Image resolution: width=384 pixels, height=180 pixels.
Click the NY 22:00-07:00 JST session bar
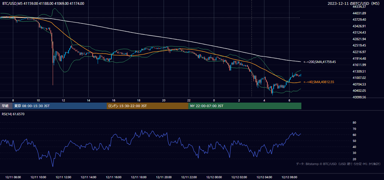[245, 106]
